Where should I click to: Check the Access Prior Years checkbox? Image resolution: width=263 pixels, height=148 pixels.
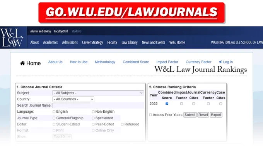click(x=150, y=115)
